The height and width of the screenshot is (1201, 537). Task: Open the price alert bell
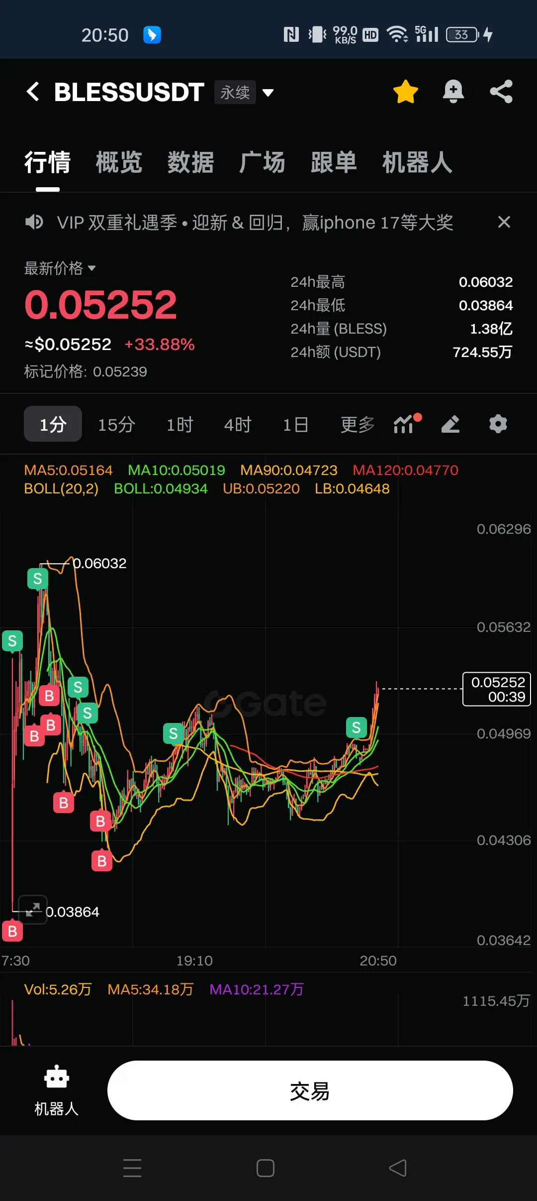click(453, 92)
